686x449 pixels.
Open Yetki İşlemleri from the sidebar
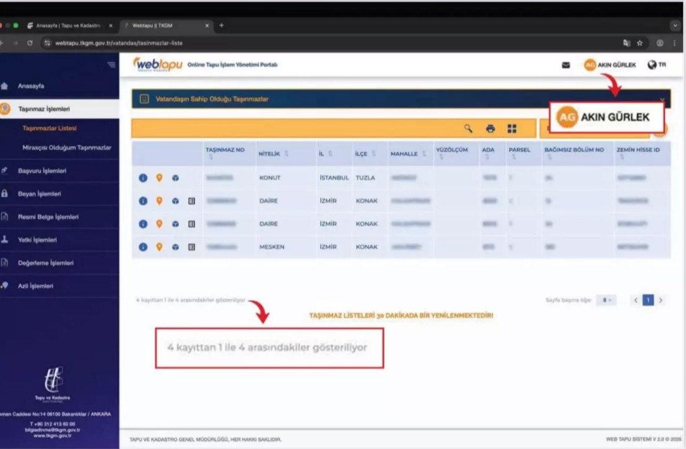tap(37, 240)
